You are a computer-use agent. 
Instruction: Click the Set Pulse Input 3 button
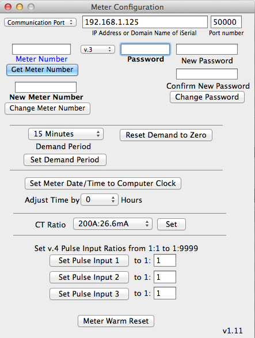89,294
